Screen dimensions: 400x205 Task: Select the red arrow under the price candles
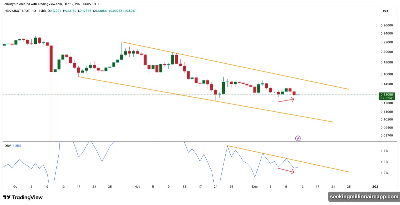pyautogui.click(x=286, y=99)
